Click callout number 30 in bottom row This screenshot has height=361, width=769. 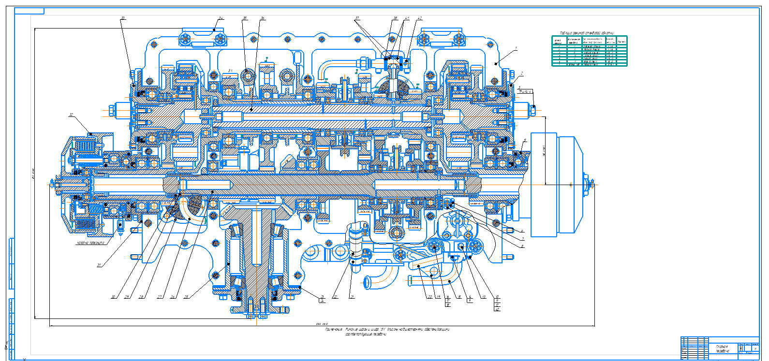[114, 297]
